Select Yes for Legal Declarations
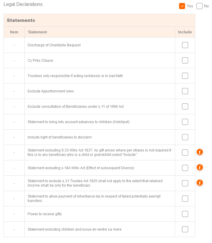The height and width of the screenshot is (243, 212). (x=182, y=6)
